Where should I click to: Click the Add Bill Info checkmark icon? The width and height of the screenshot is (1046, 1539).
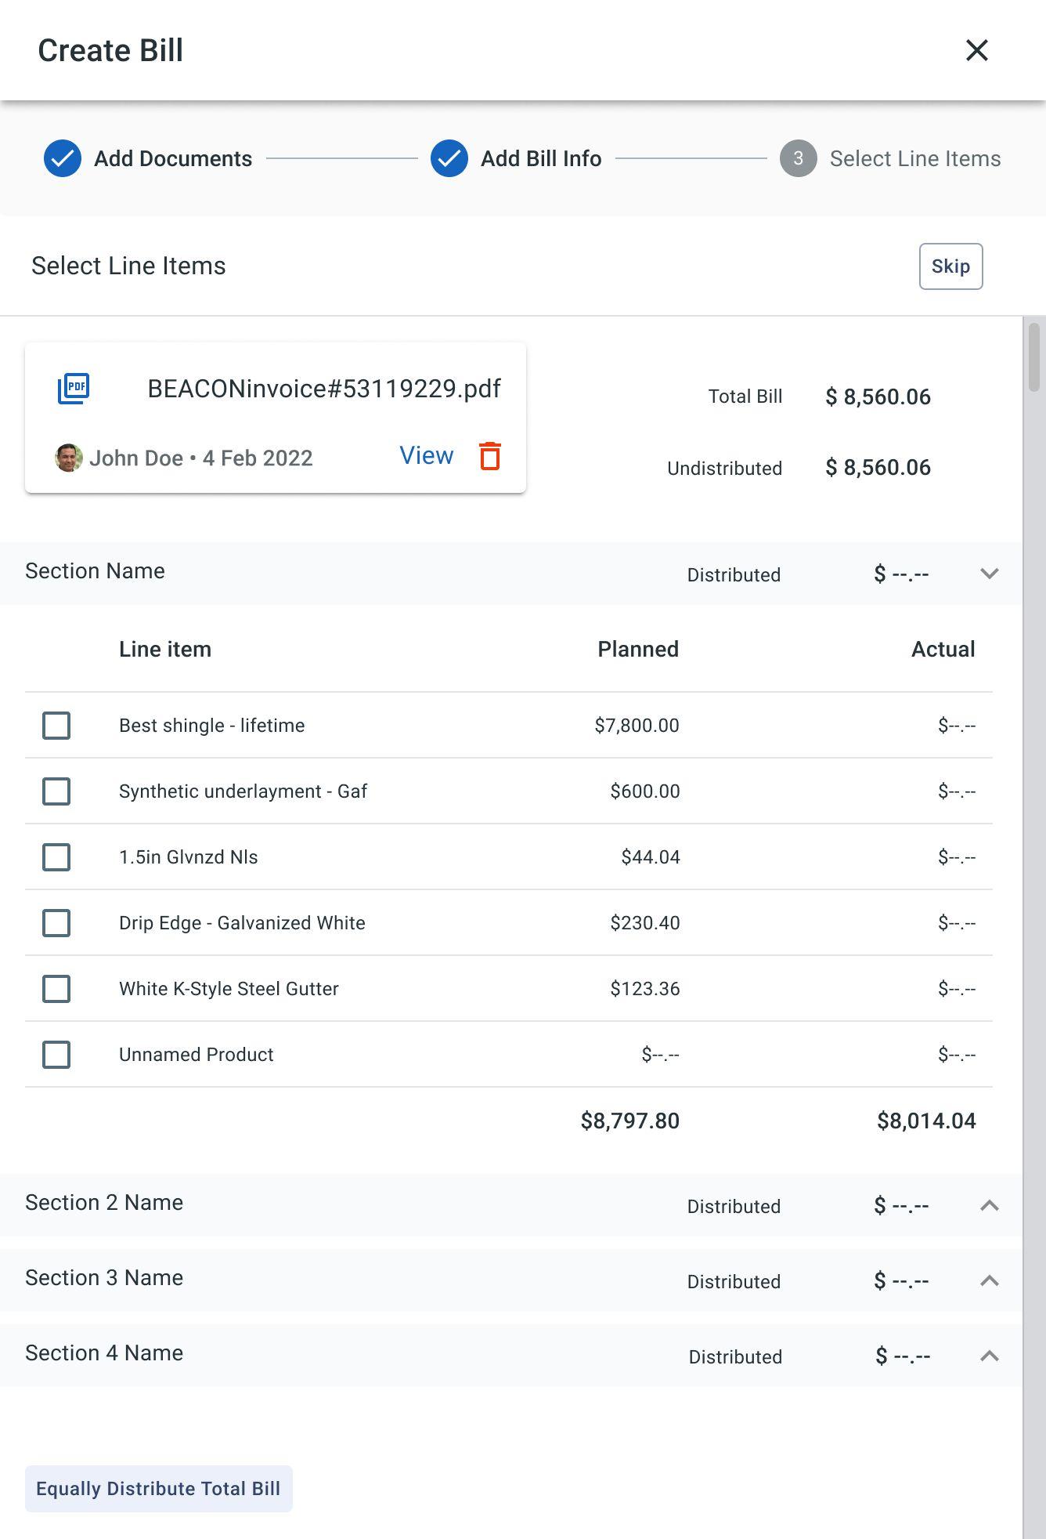[449, 158]
